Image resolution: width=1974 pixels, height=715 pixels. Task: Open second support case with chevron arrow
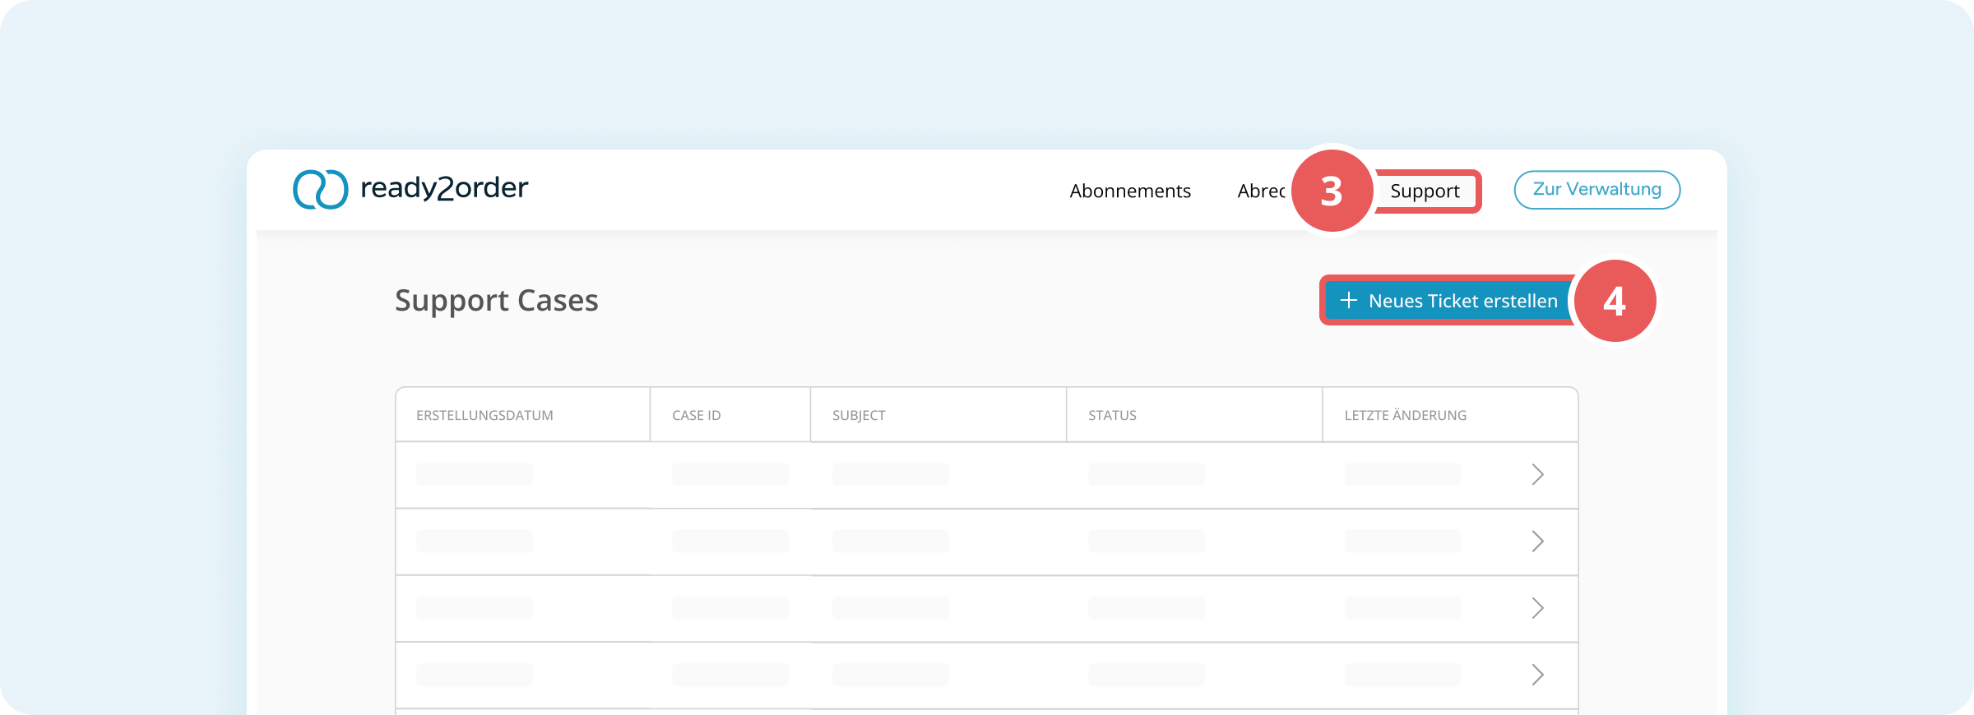tap(1537, 541)
